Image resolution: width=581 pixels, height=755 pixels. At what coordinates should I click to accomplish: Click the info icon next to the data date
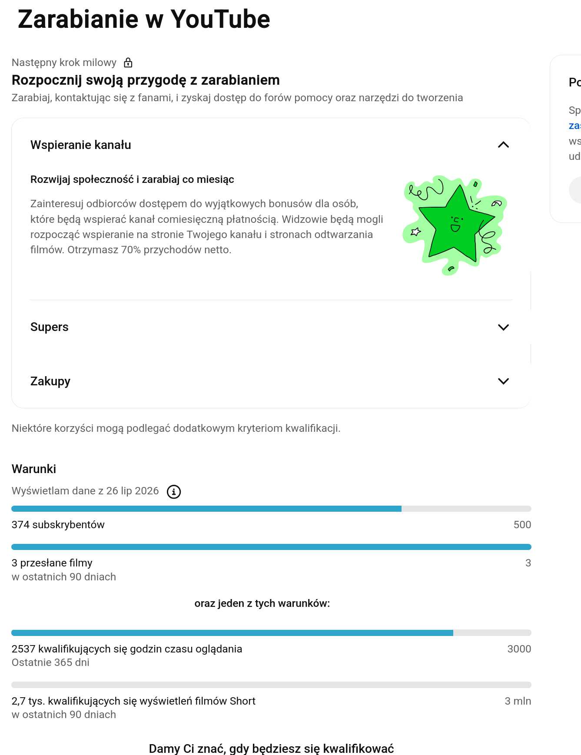(174, 492)
